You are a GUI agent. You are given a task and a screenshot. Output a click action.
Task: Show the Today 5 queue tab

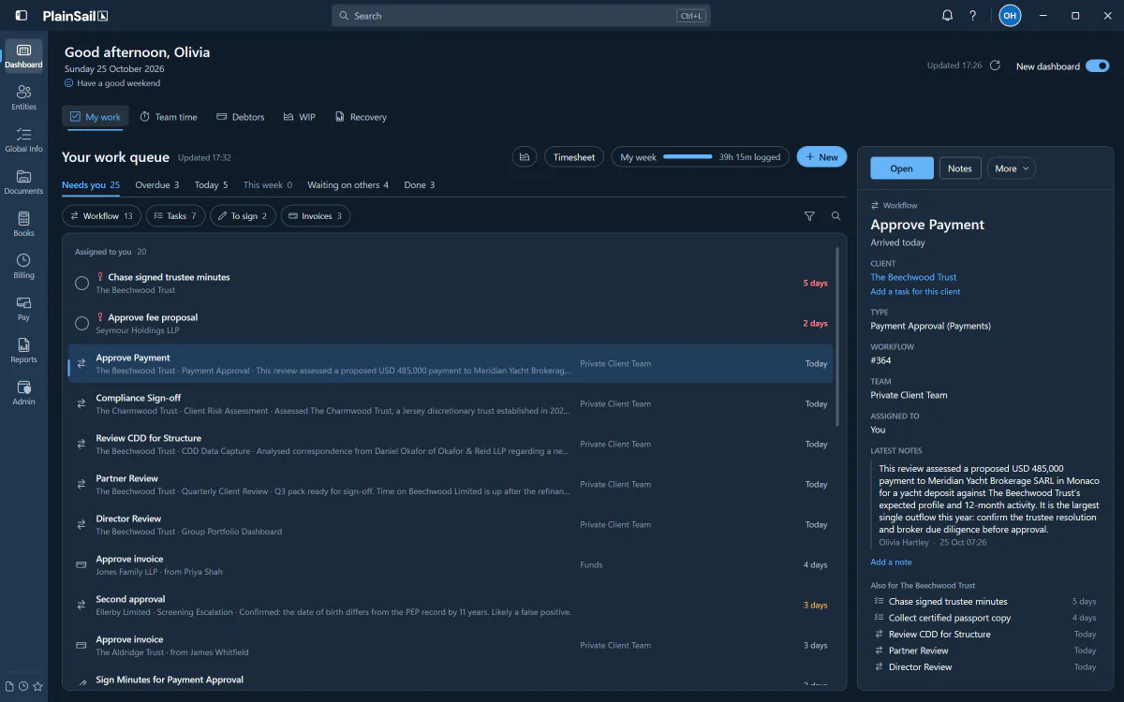tap(211, 185)
